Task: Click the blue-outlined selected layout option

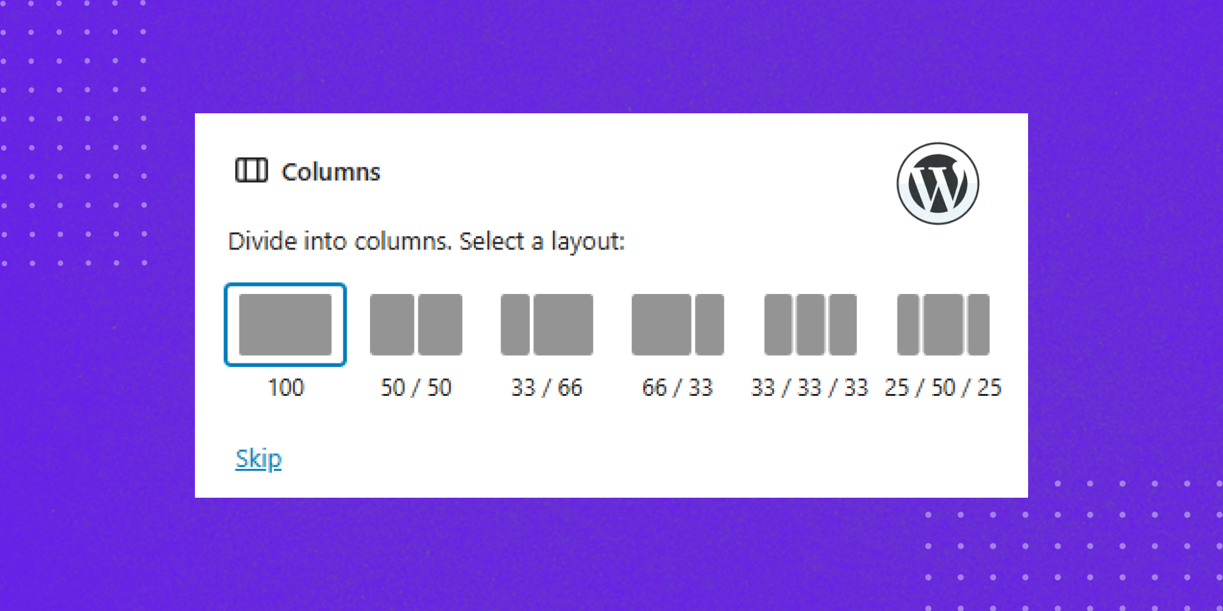Action: coord(285,325)
